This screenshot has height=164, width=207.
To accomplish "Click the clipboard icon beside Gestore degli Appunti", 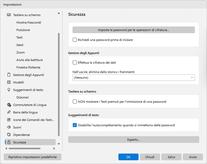I will tap(9, 75).
